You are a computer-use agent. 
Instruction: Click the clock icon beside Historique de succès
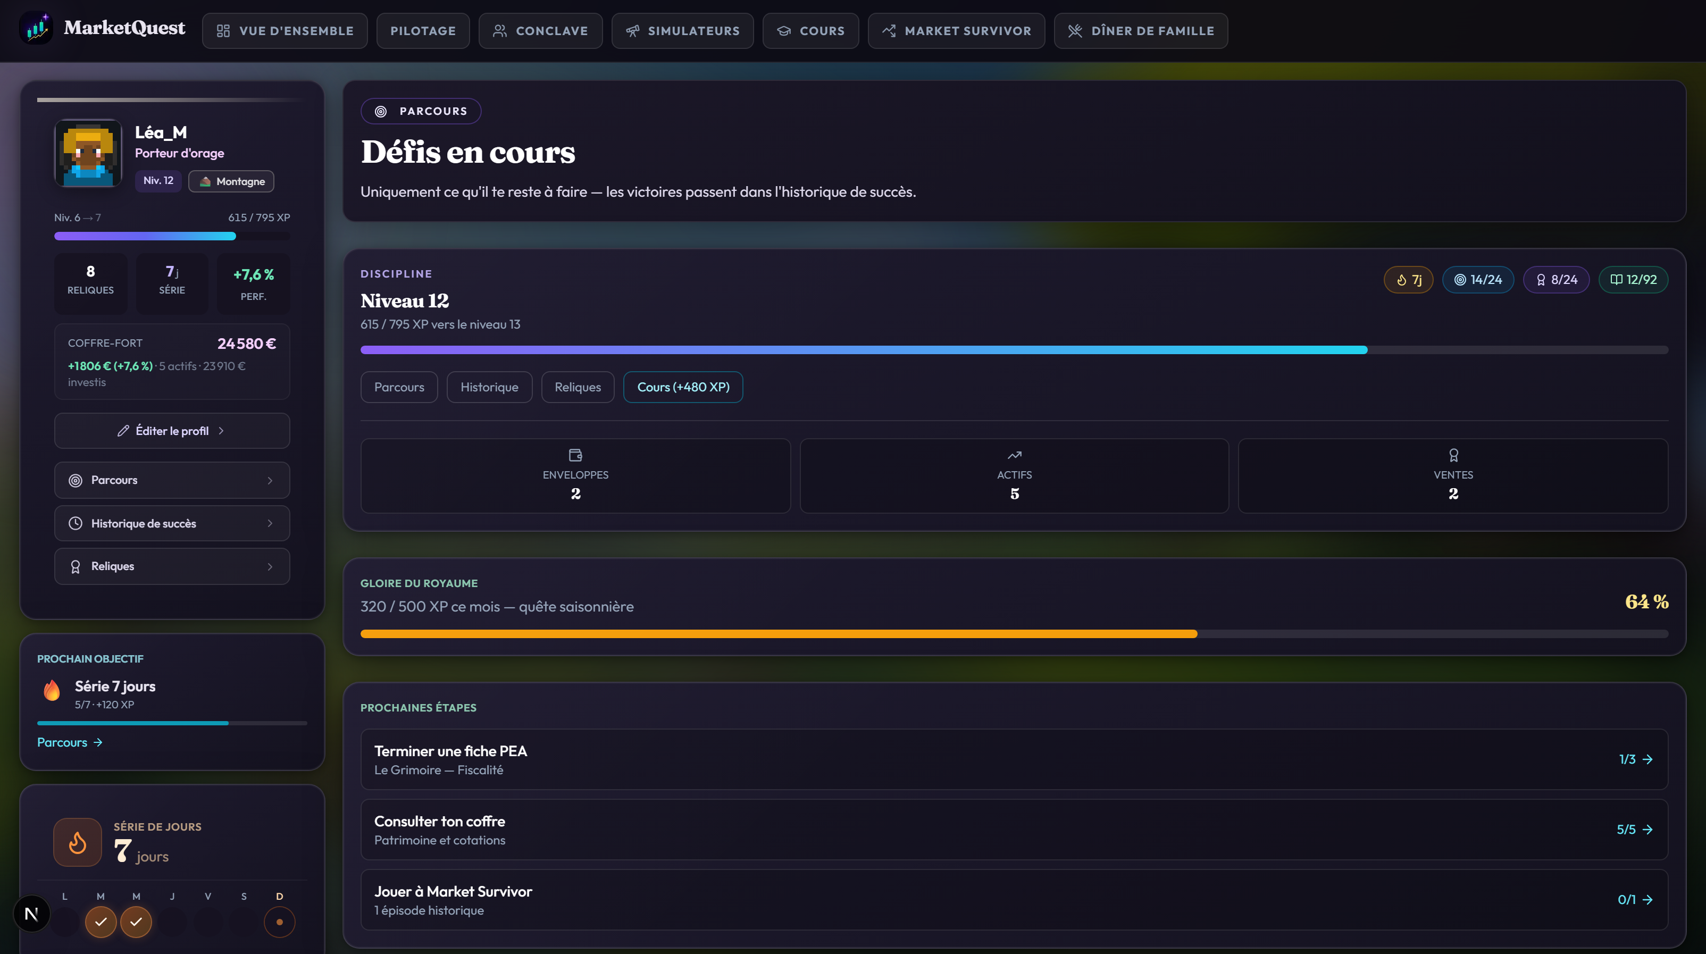(76, 524)
